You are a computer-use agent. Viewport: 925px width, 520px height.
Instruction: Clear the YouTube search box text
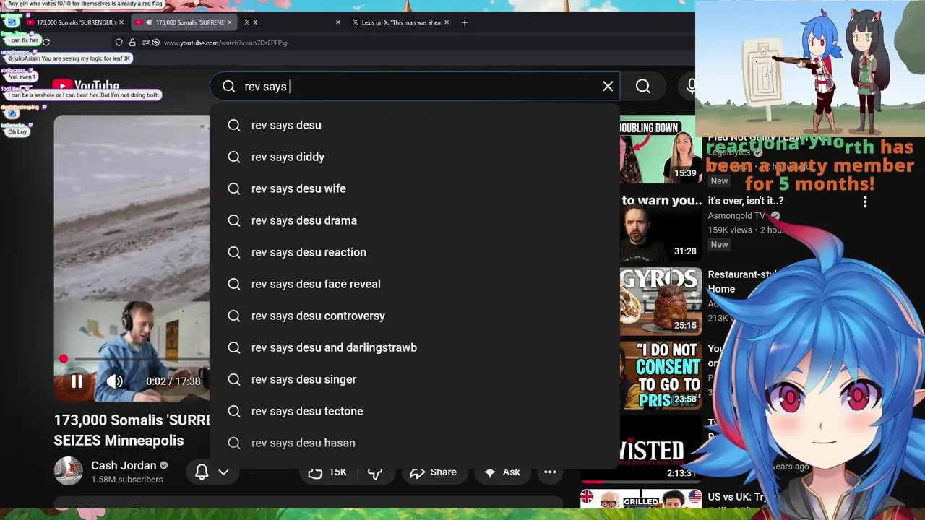coord(608,87)
